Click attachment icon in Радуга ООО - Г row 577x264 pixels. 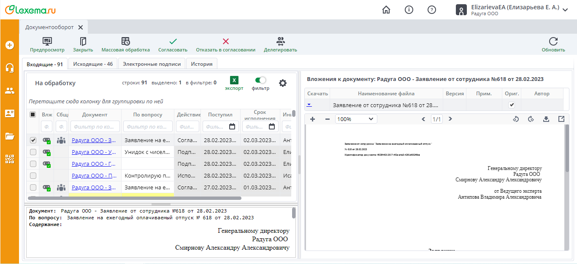pyautogui.click(x=47, y=164)
